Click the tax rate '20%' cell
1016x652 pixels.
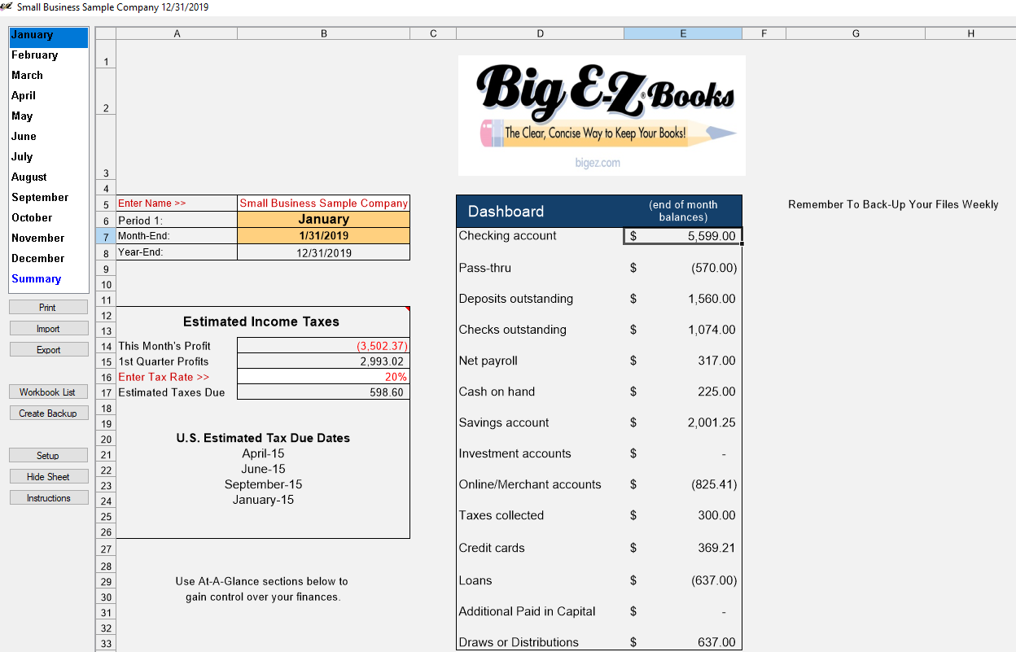pos(324,377)
